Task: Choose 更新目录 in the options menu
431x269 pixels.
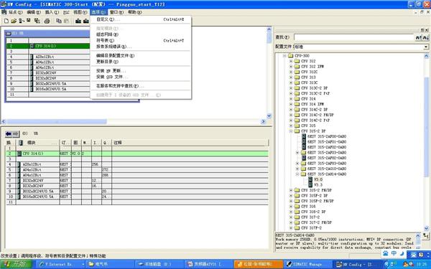Action: coord(141,62)
